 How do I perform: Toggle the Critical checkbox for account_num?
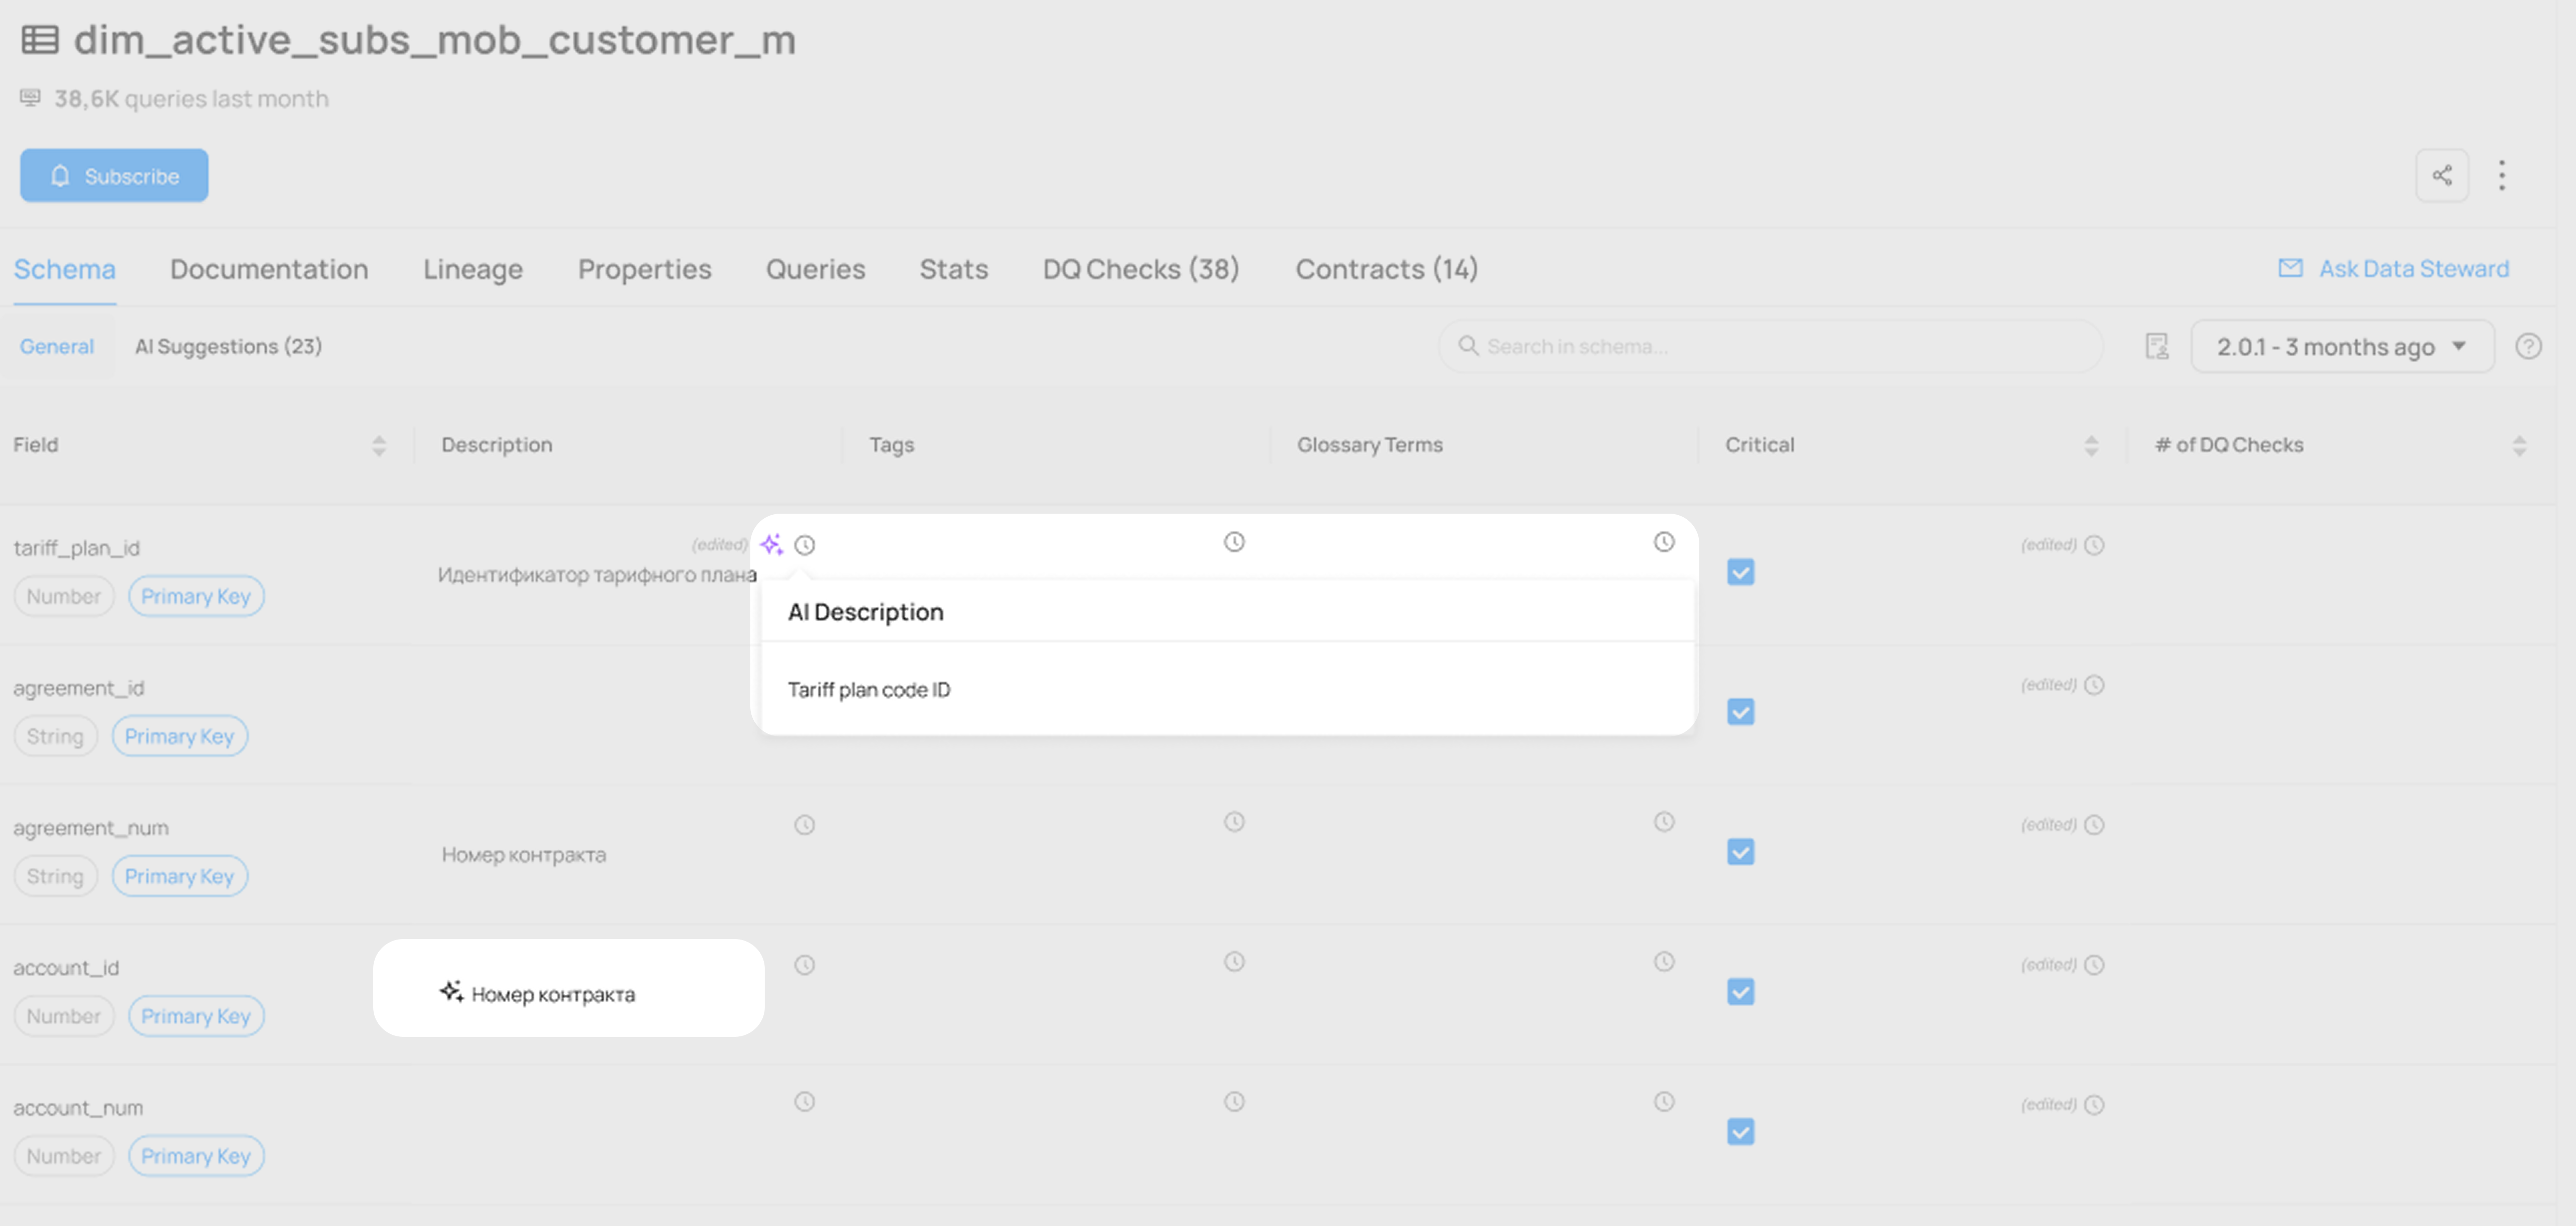pos(1740,1132)
